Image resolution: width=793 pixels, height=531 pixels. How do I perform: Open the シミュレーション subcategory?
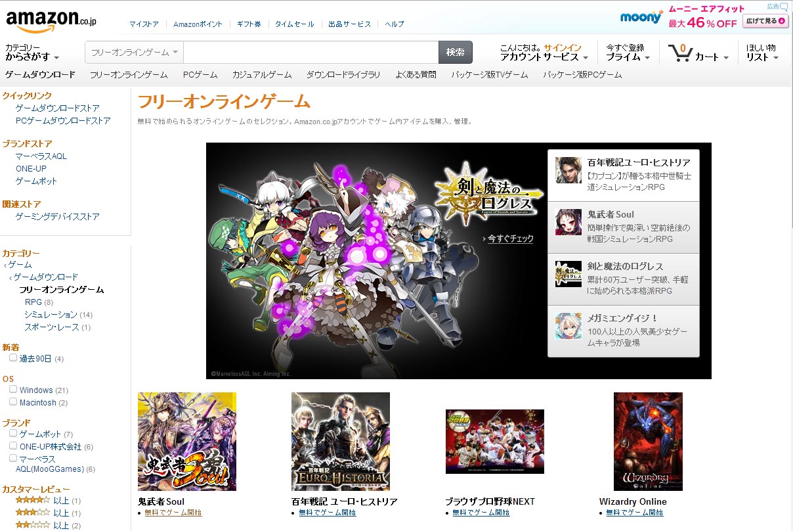coord(51,315)
